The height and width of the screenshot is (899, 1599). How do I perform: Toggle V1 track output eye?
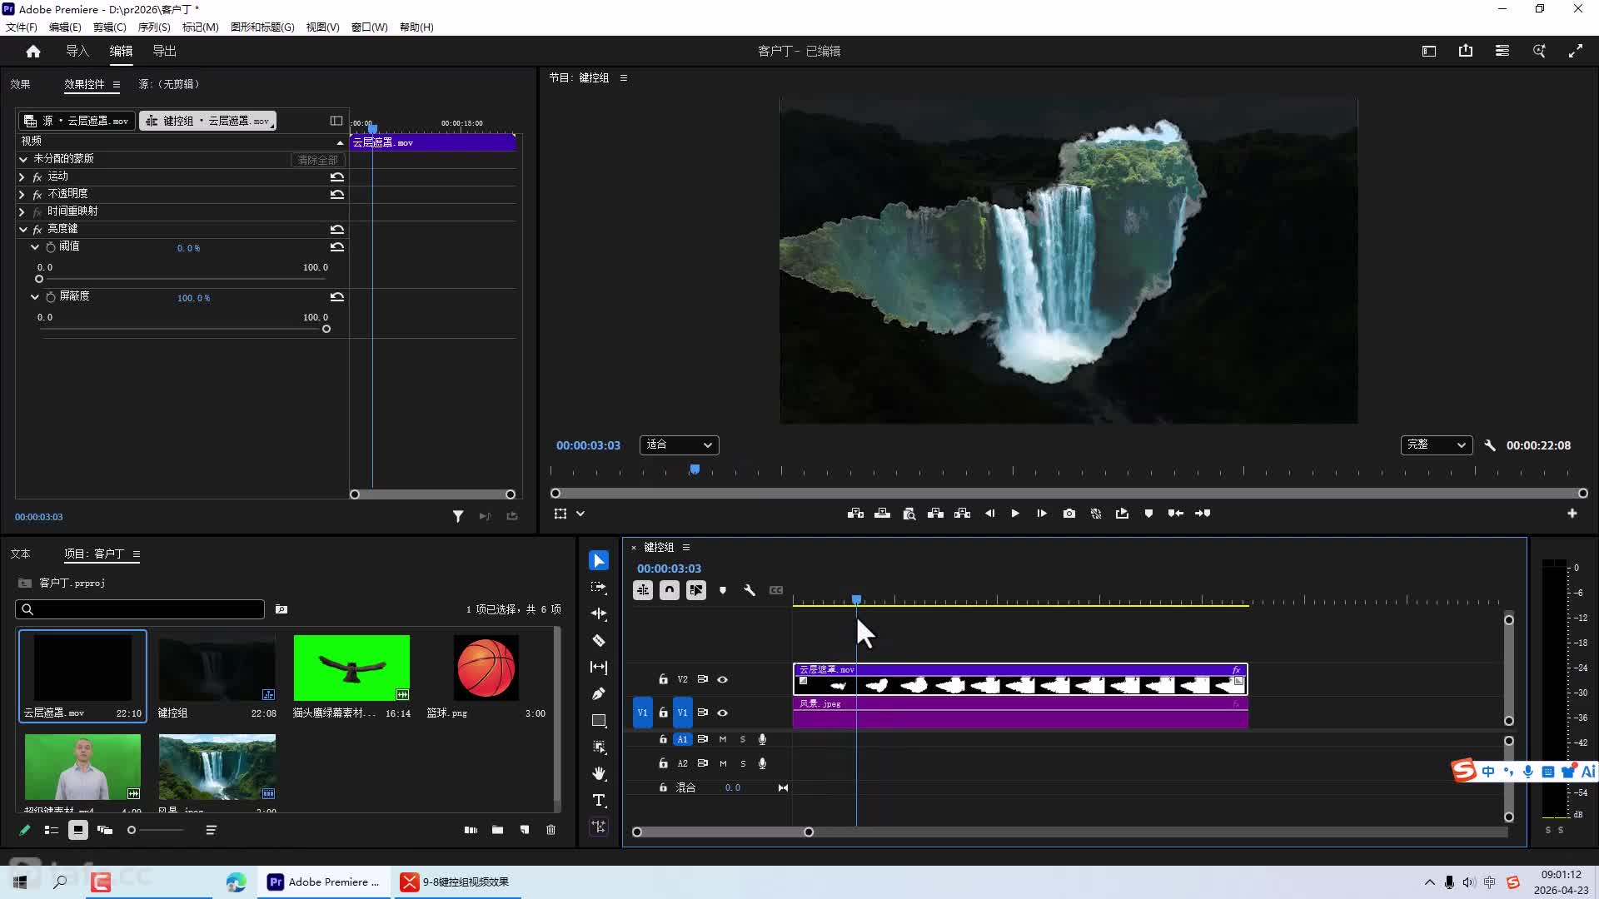coord(723,713)
